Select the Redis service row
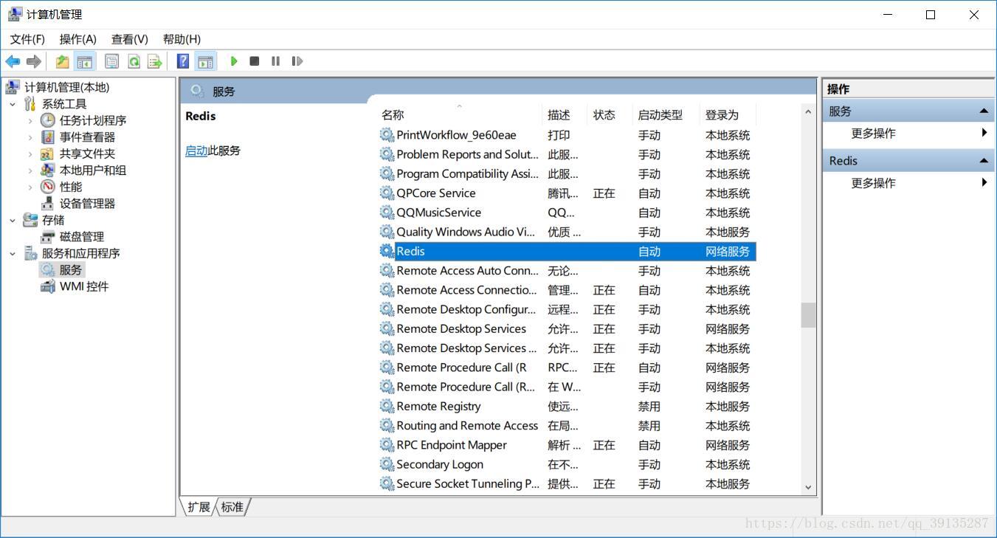 [567, 252]
